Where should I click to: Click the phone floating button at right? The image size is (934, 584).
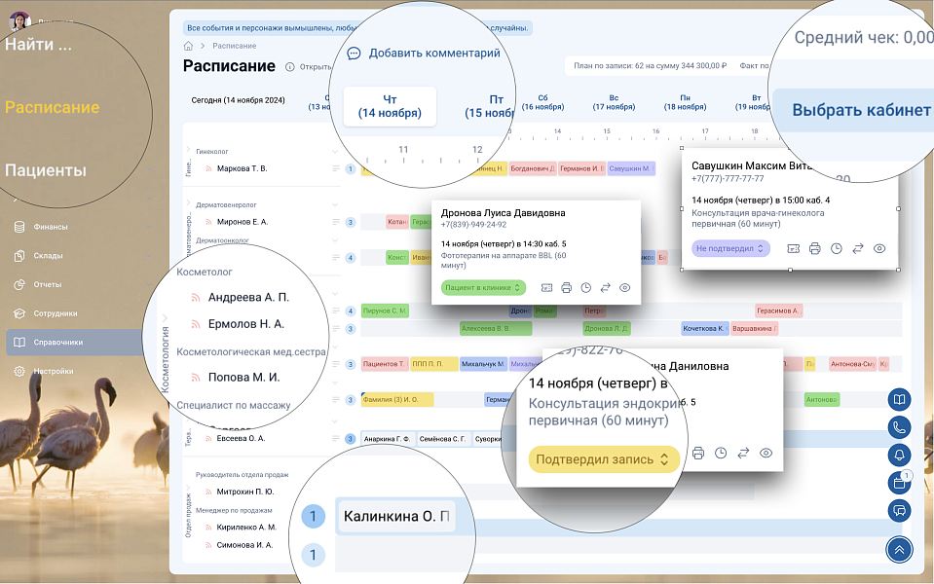pos(899,426)
